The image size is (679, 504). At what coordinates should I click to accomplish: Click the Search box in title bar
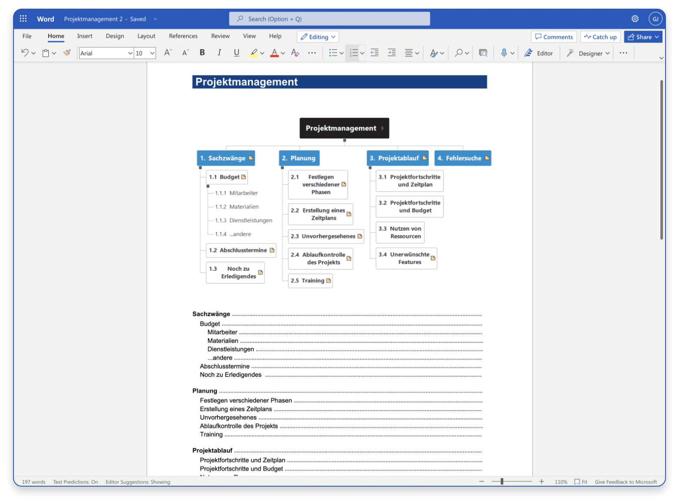tap(330, 19)
